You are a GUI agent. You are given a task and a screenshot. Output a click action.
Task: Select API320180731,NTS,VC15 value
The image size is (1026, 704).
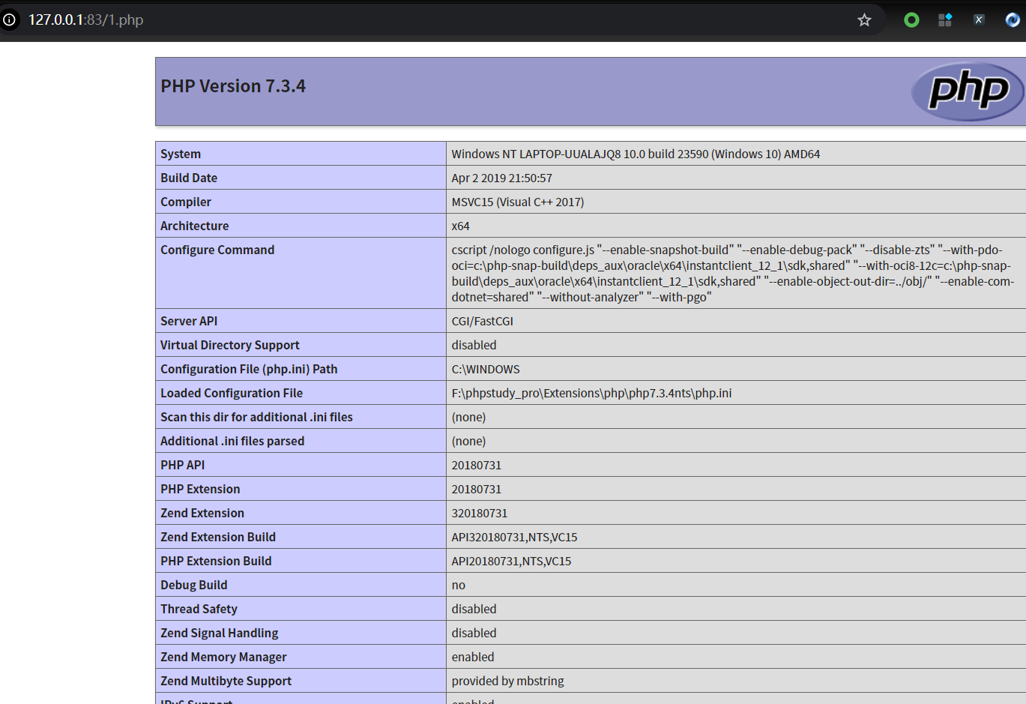tap(514, 537)
